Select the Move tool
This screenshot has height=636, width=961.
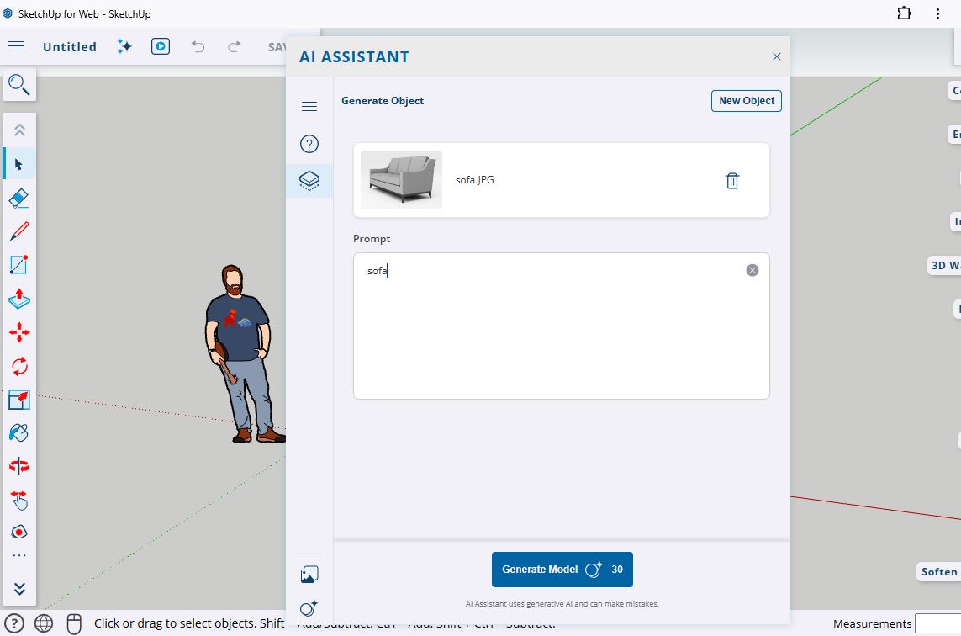19,332
